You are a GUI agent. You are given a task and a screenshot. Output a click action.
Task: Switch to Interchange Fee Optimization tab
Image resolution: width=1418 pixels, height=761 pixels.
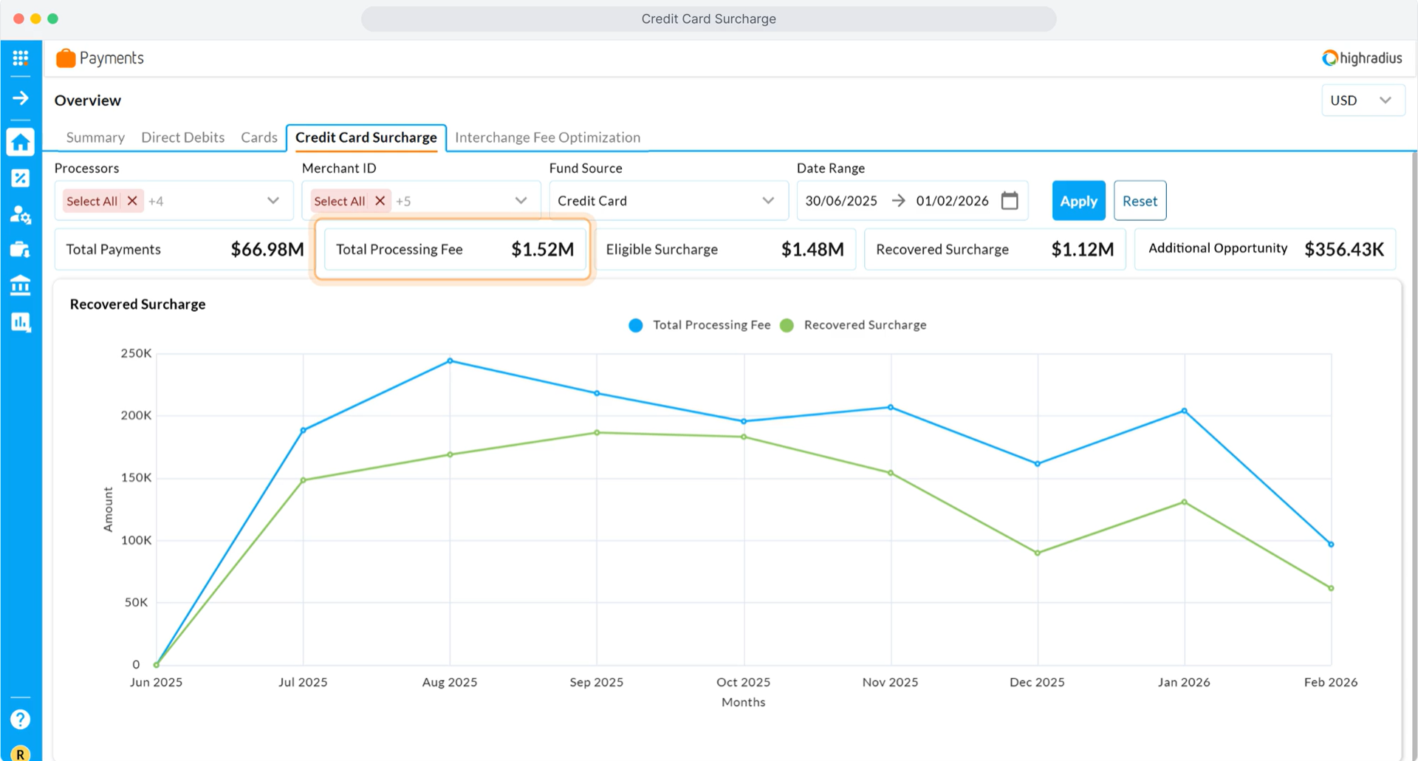pyautogui.click(x=547, y=137)
